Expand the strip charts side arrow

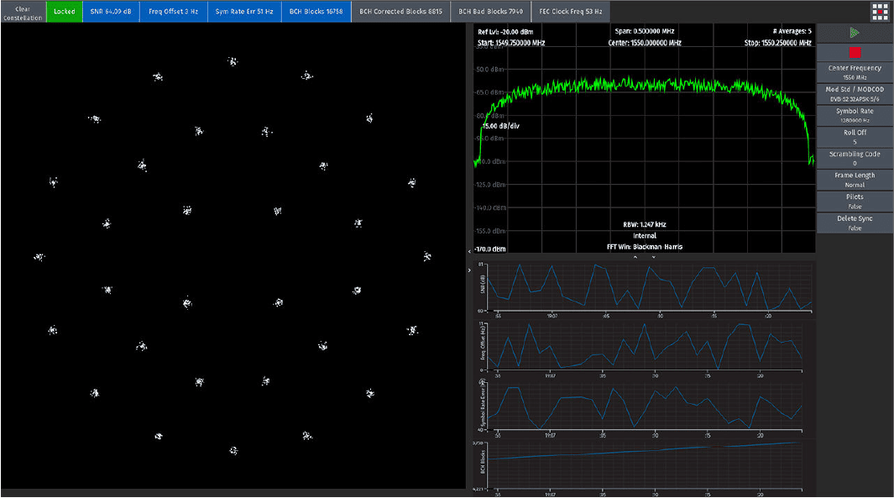(469, 270)
